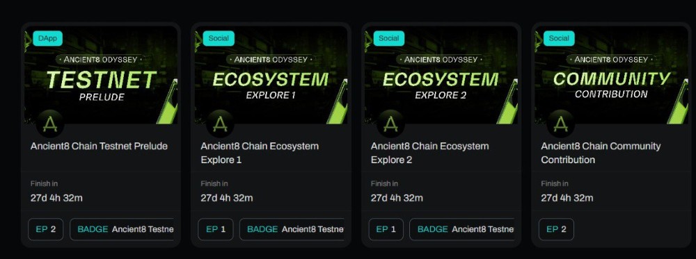This screenshot has width=696, height=259.
Task: Click the Ancient8 logo on Ecosystem Explore 1 card
Action: pyautogui.click(x=220, y=124)
